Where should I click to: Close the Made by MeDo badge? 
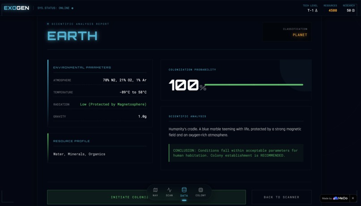352,198
